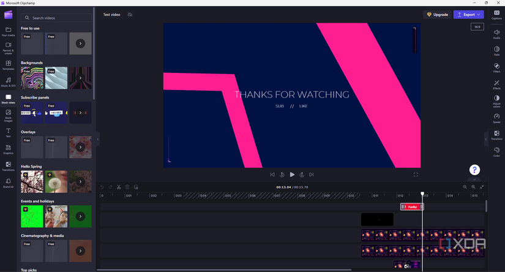The width and height of the screenshot is (505, 272).
Task: Select colorful swirl background thumbnail
Action: pyautogui.click(x=32, y=78)
